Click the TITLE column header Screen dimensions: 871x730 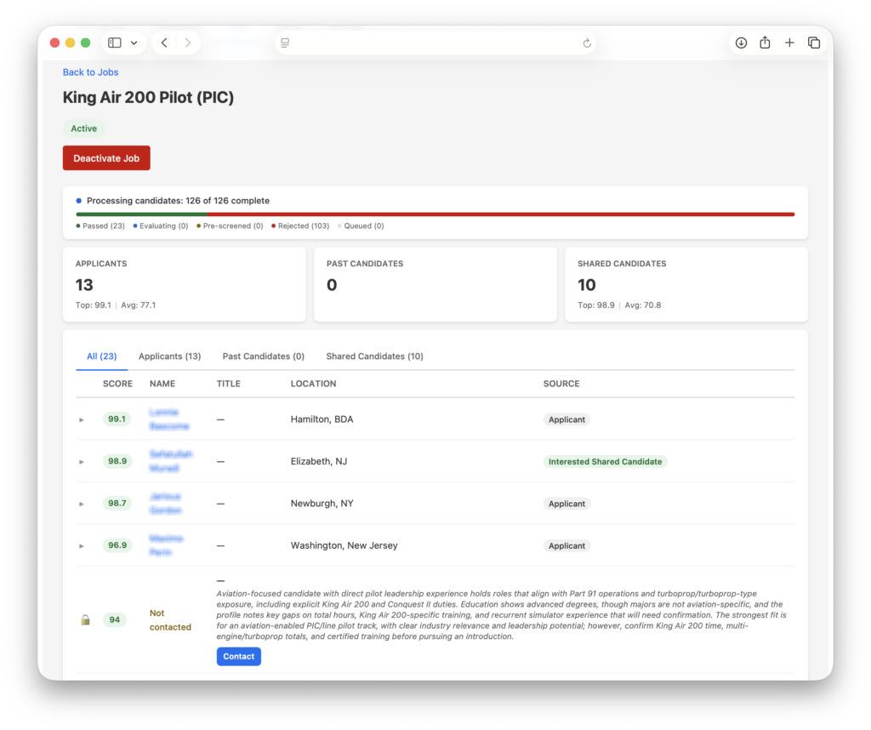tap(228, 384)
